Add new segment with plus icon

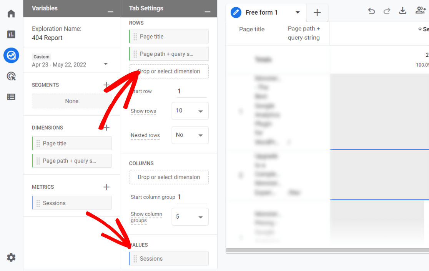point(106,85)
